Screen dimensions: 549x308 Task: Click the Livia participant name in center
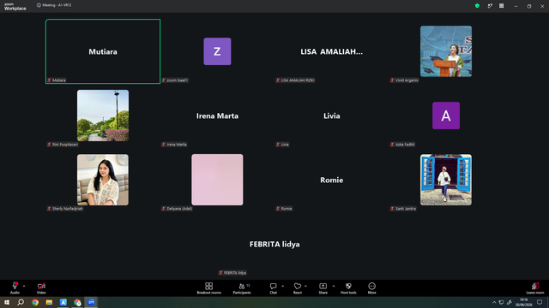tap(332, 116)
